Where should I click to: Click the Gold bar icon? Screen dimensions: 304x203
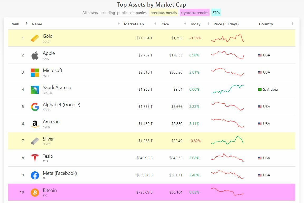click(x=35, y=38)
